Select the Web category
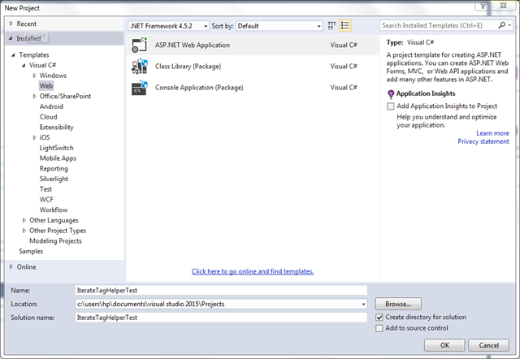Image resolution: width=520 pixels, height=359 pixels. click(46, 86)
